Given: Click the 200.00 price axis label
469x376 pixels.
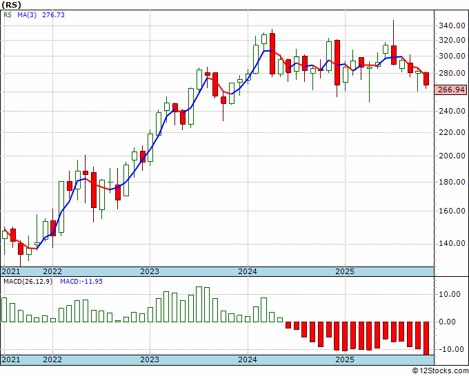Looking at the screenshot, I should tap(452, 156).
